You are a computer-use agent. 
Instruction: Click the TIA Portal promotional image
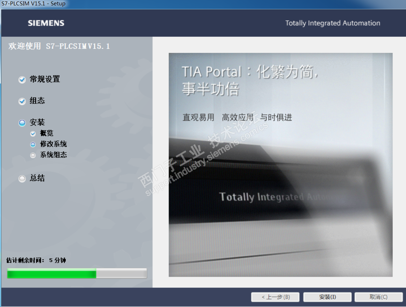click(x=281, y=165)
